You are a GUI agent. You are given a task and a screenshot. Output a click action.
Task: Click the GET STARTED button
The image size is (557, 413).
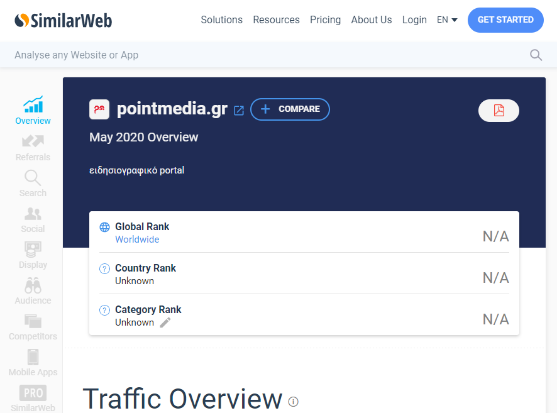pos(505,20)
